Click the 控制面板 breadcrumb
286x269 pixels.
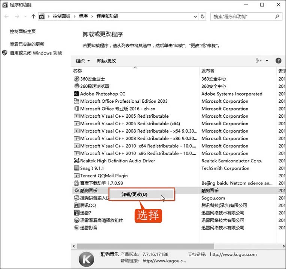click(x=61, y=16)
